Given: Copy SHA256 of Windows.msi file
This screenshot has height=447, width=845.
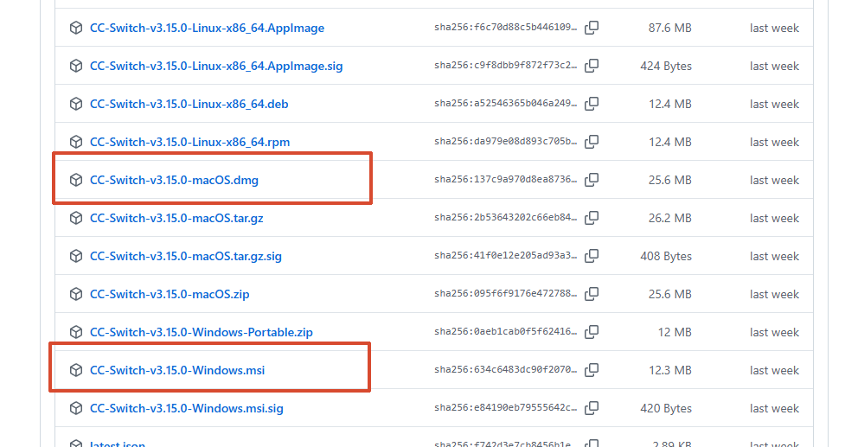Looking at the screenshot, I should [x=592, y=370].
